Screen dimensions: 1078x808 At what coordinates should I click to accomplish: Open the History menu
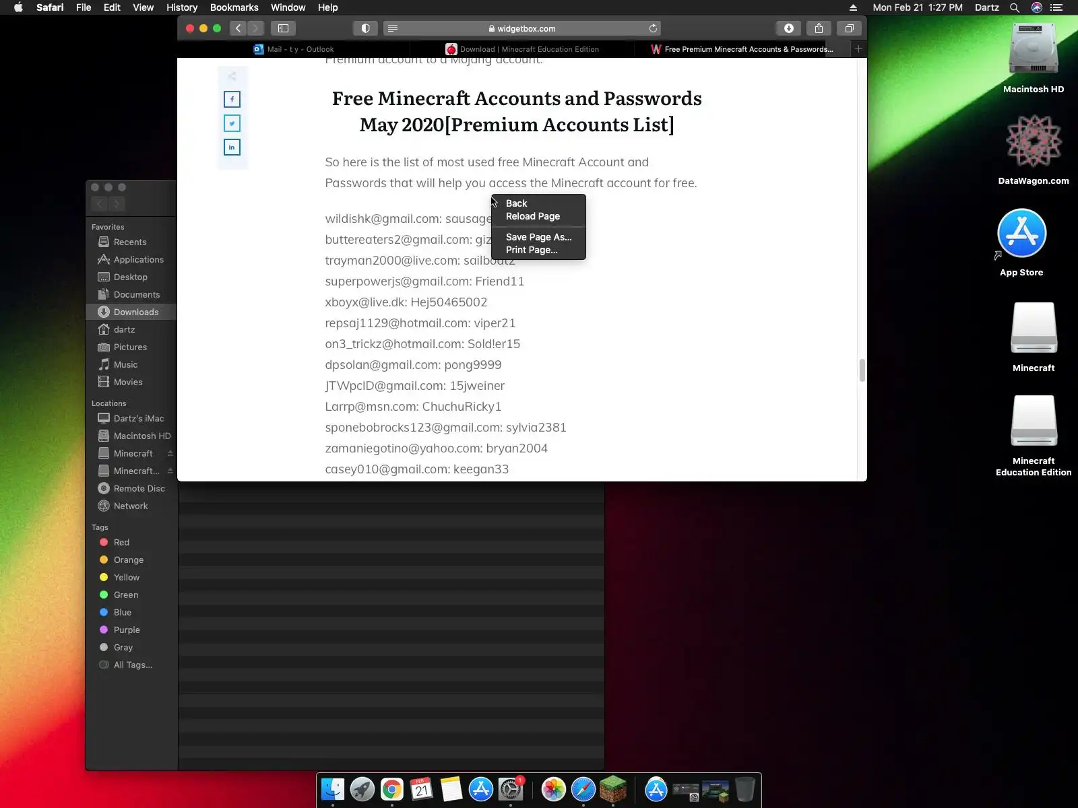[x=182, y=7]
